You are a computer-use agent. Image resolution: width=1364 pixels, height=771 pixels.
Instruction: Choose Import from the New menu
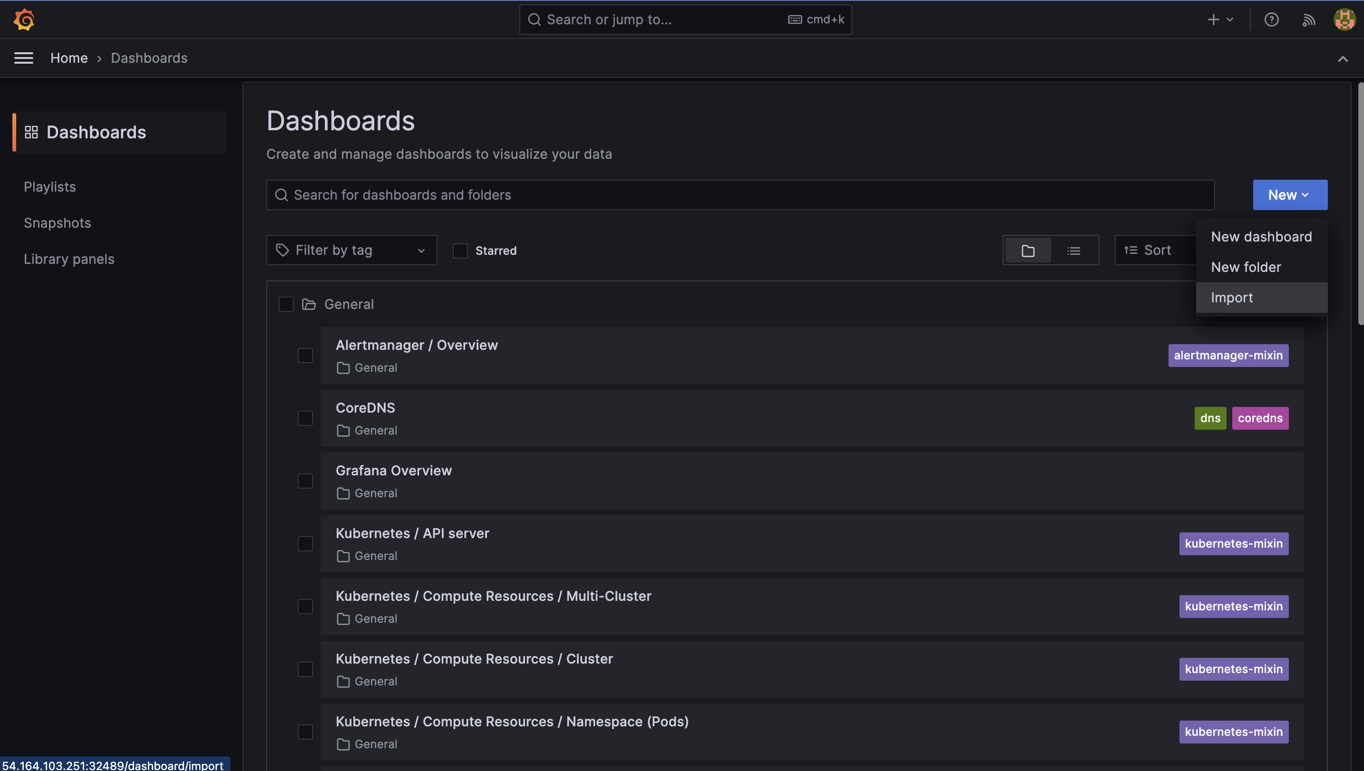(1232, 297)
